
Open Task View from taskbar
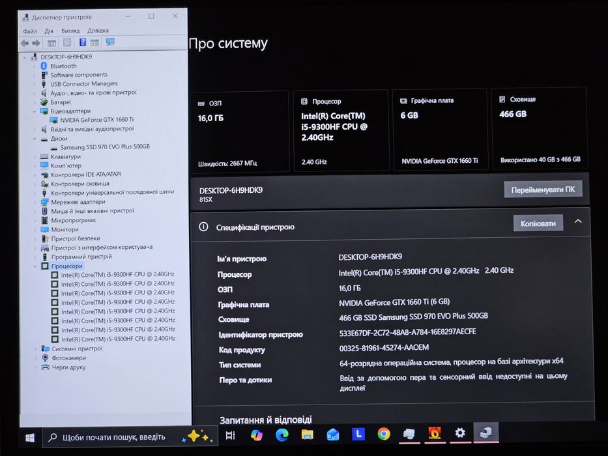(x=230, y=435)
